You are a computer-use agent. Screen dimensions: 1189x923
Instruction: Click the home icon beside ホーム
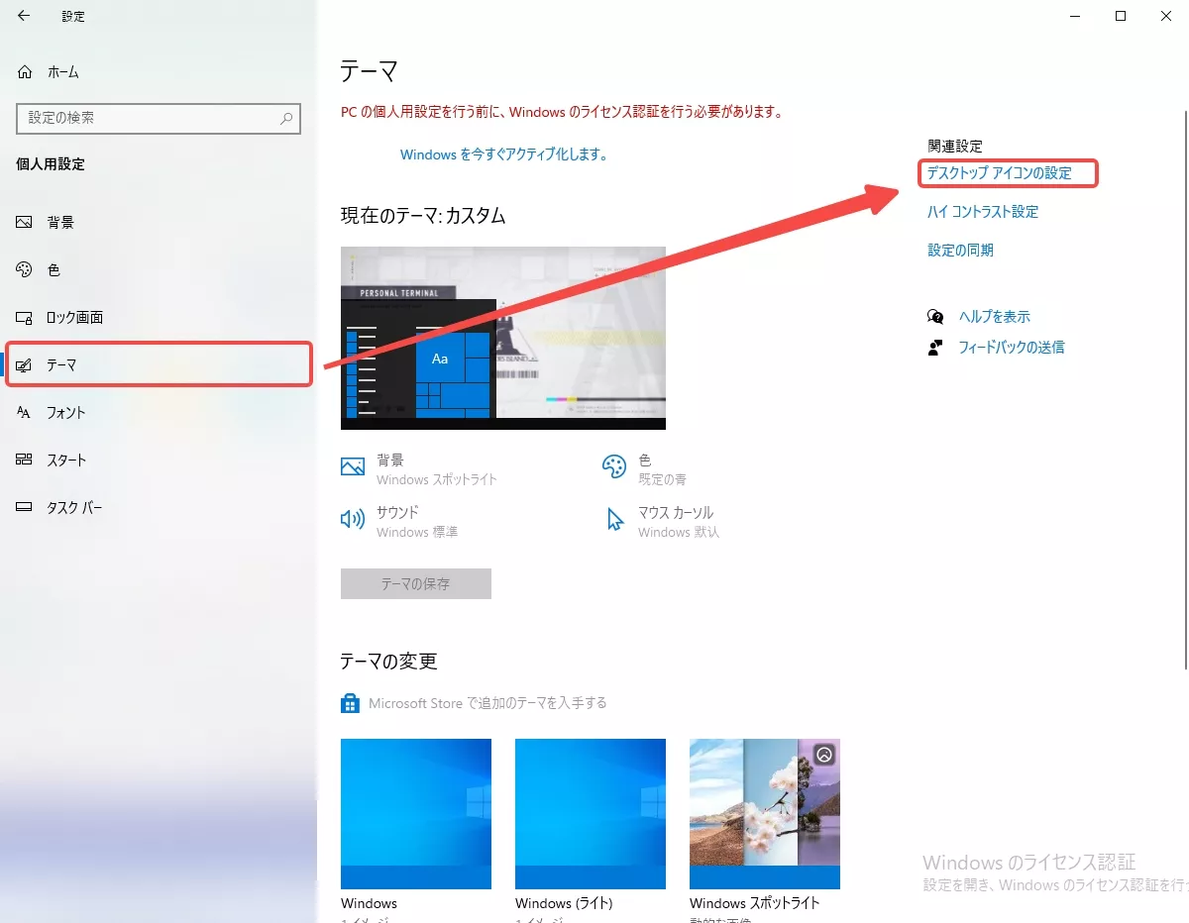pyautogui.click(x=25, y=72)
